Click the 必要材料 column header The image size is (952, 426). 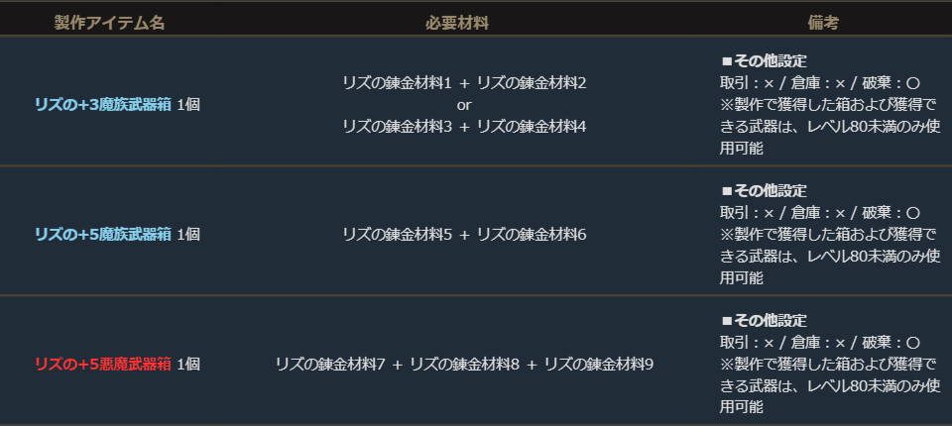(456, 23)
